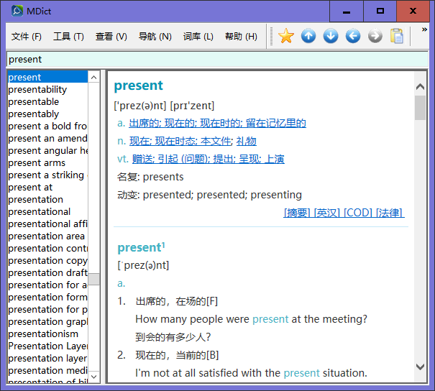435x391 pixels.
Task: Expand toolbar overflow chevron
Action: [424, 31]
